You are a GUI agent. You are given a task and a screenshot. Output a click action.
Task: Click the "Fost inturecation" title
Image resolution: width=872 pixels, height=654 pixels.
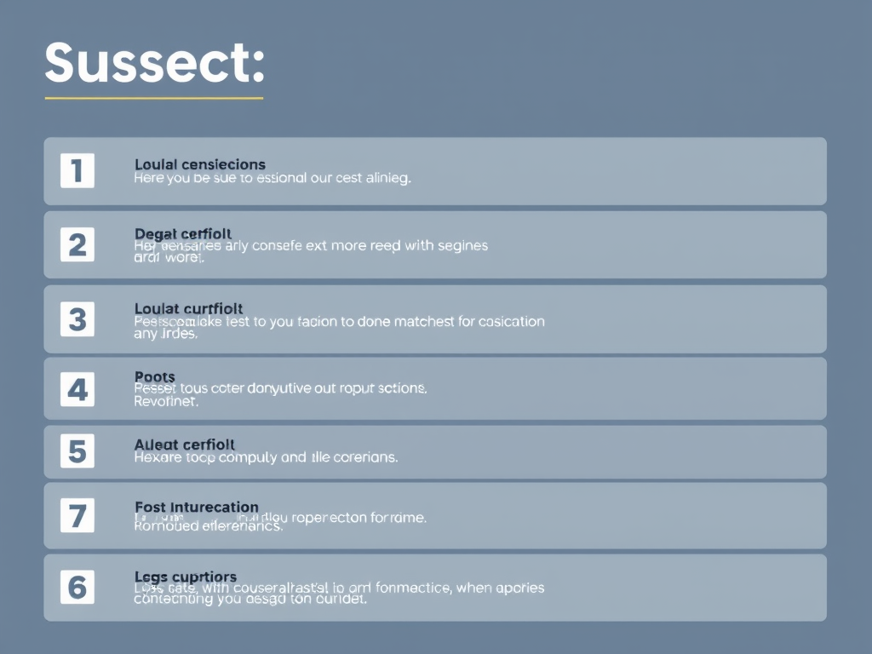[197, 508]
